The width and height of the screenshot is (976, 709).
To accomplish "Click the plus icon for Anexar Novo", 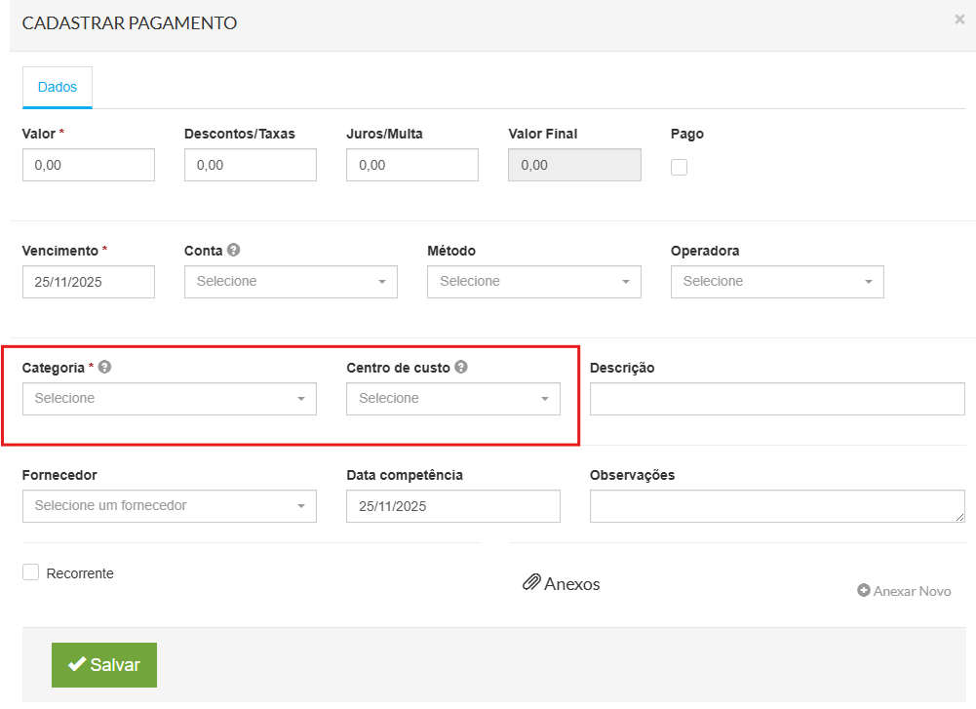I will click(863, 591).
